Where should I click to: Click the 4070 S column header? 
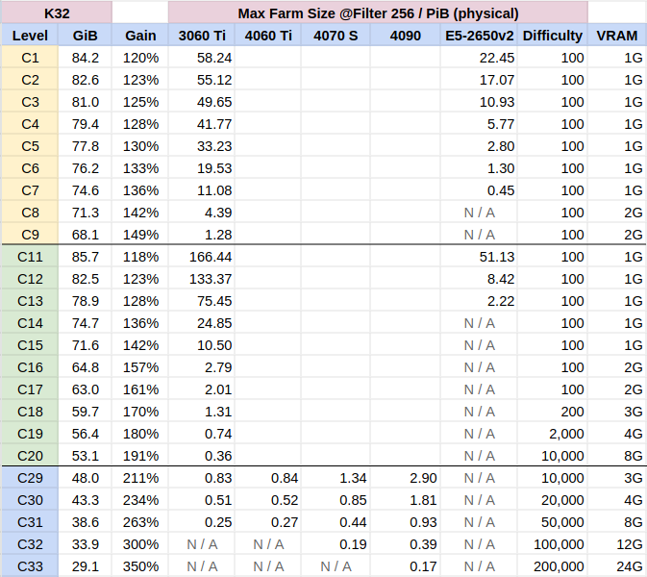[x=336, y=35]
